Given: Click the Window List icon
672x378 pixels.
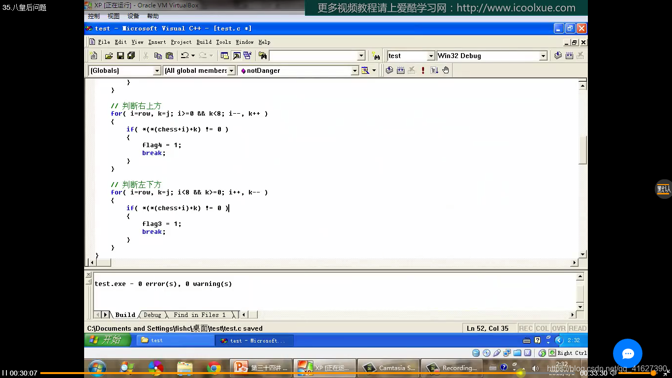Looking at the screenshot, I should tap(247, 56).
